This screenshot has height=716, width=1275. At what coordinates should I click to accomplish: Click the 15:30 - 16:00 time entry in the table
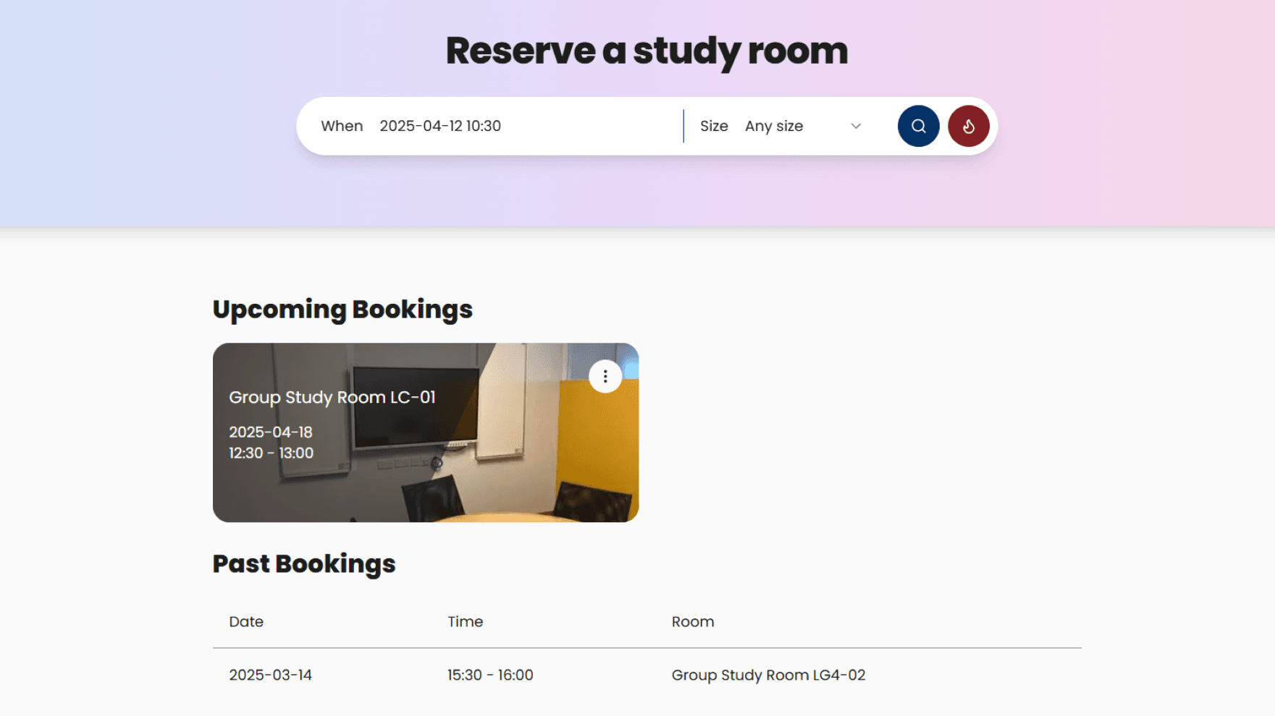(490, 675)
